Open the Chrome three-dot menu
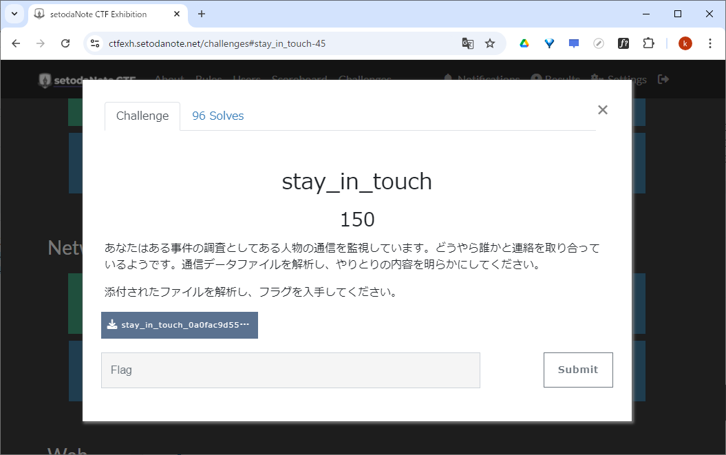726x455 pixels. (x=710, y=43)
